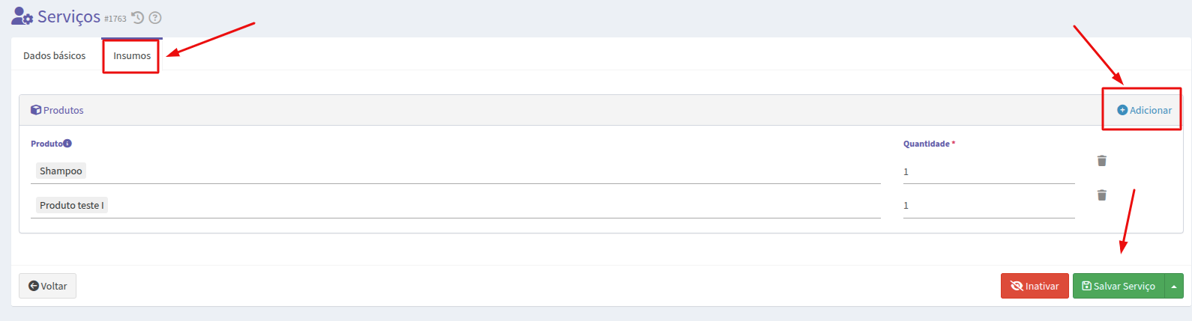Switch to the Dados básicos tab
This screenshot has width=1192, height=321.
tap(55, 55)
